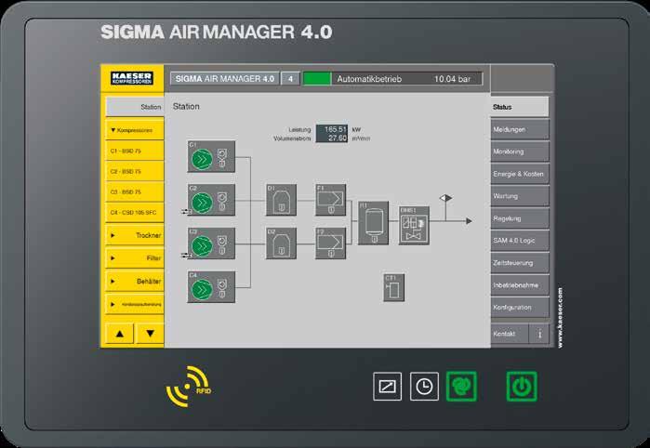The image size is (650, 448).
Task: Open the Status menu
Action: pyautogui.click(x=520, y=107)
